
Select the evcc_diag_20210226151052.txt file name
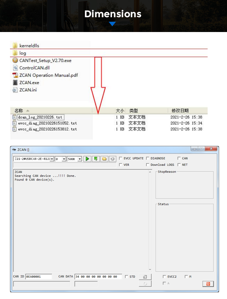[x=48, y=123]
